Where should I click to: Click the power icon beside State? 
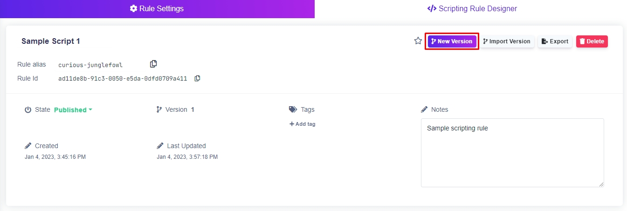(x=28, y=110)
